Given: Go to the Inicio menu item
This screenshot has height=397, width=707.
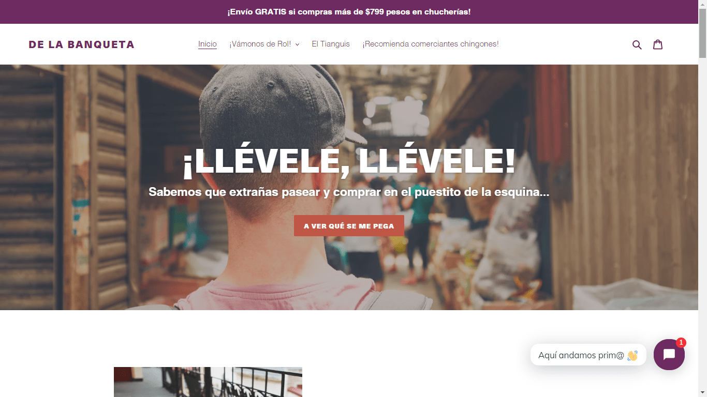Looking at the screenshot, I should pos(208,44).
